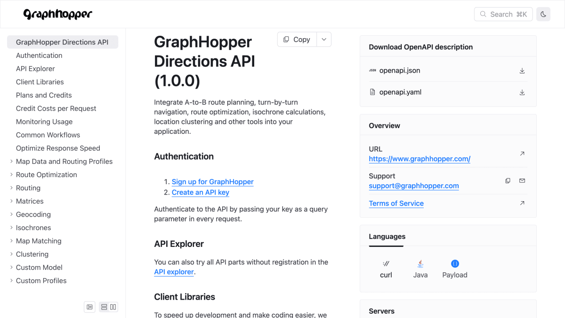Download openapi.yaml using its download icon
The width and height of the screenshot is (565, 318).
pos(522,92)
